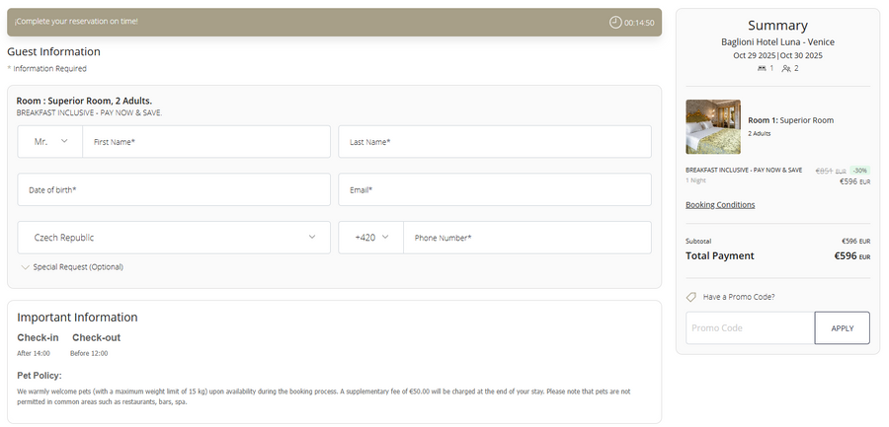Click the Phone Number input field
The image size is (889, 427).
pos(526,238)
